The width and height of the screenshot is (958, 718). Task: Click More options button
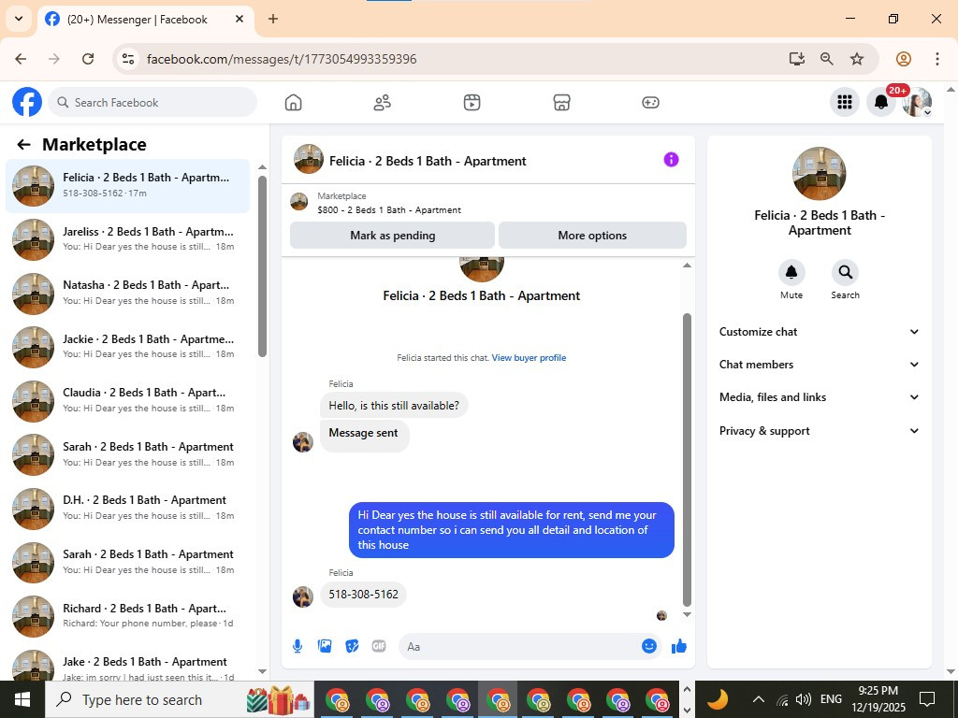pyautogui.click(x=592, y=236)
